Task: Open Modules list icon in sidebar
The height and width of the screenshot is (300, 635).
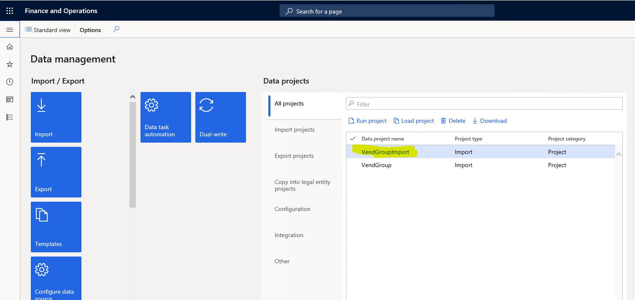Action: 10,117
